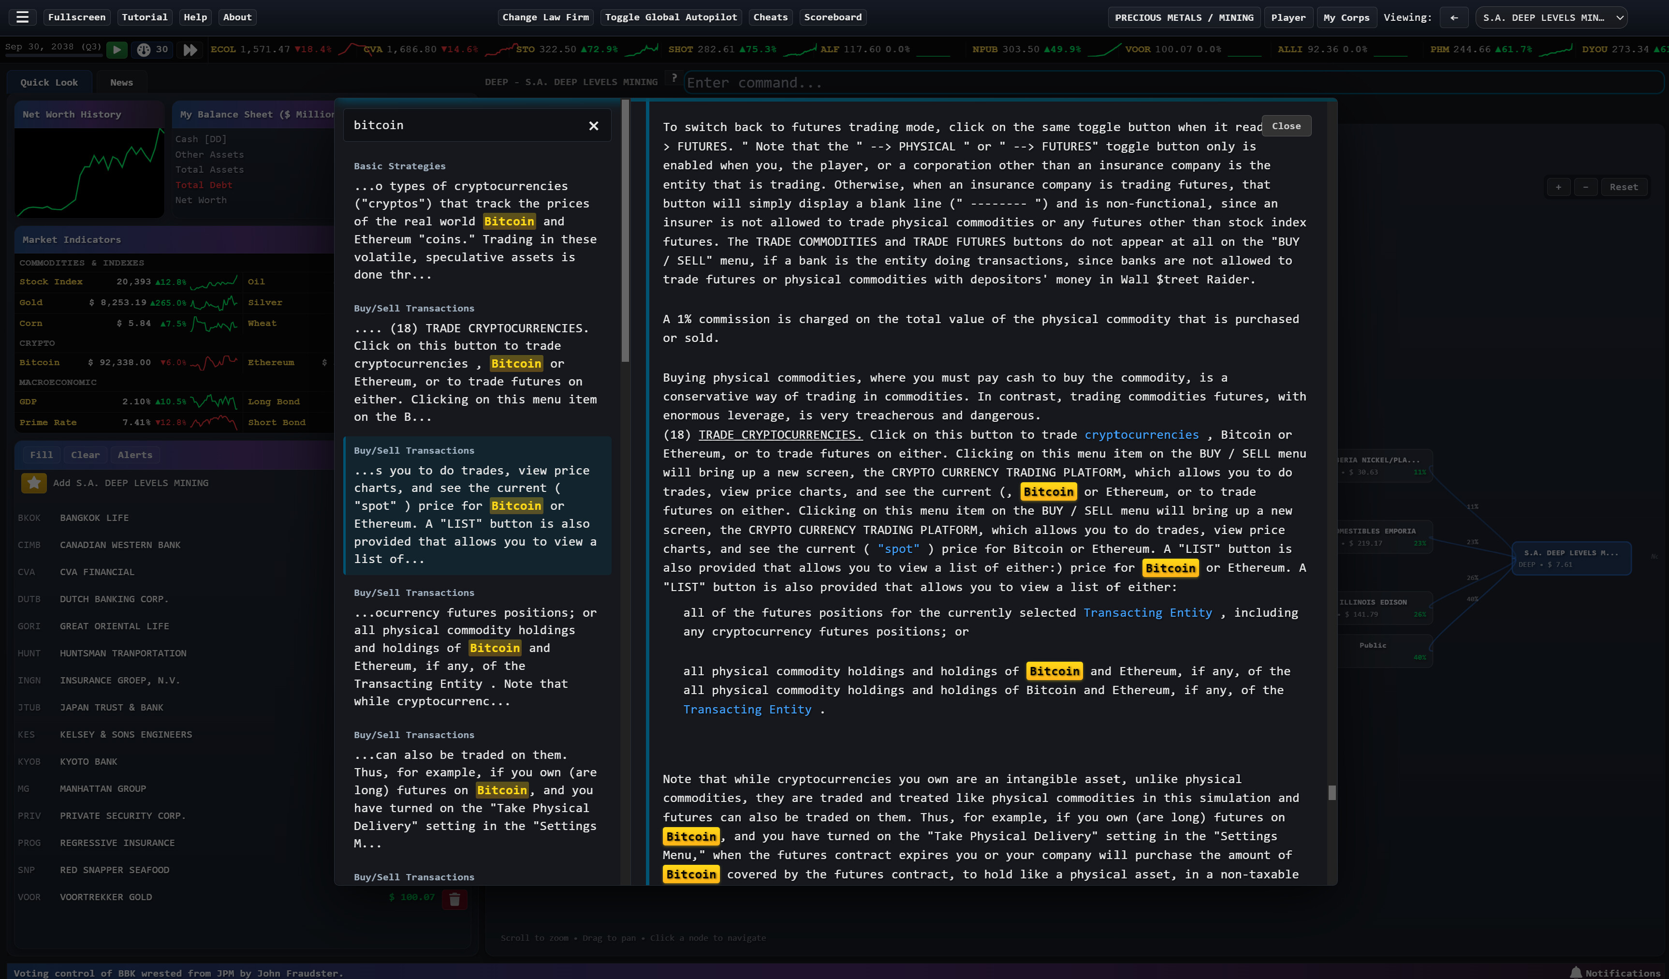Open the Fullscreen menu item
Screen dimensions: 1669x979
click(x=77, y=17)
